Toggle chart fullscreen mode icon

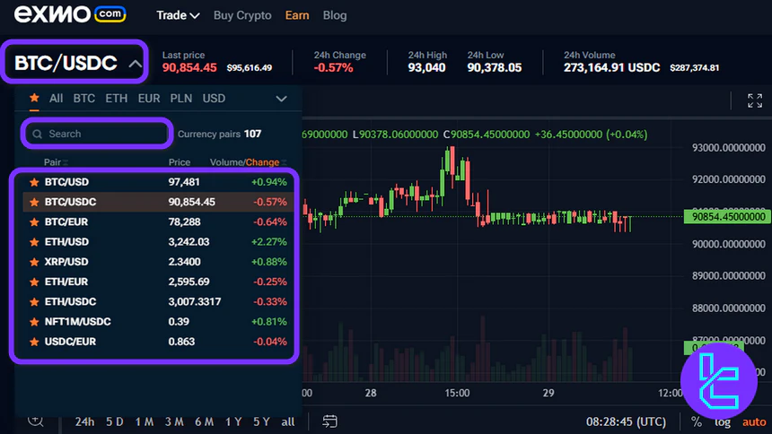(755, 100)
